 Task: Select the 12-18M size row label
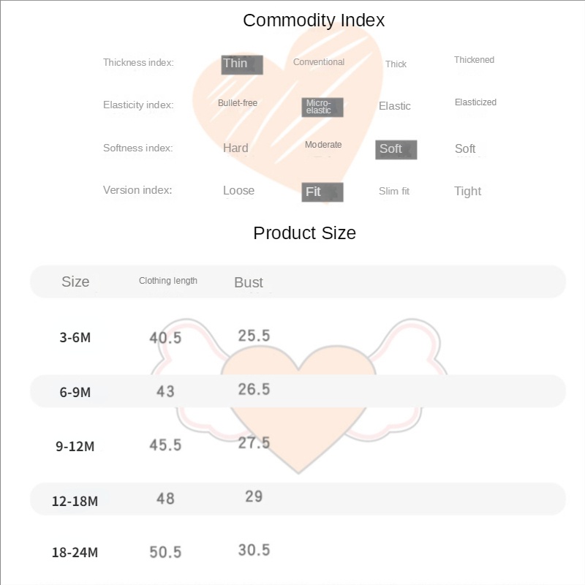(75, 501)
